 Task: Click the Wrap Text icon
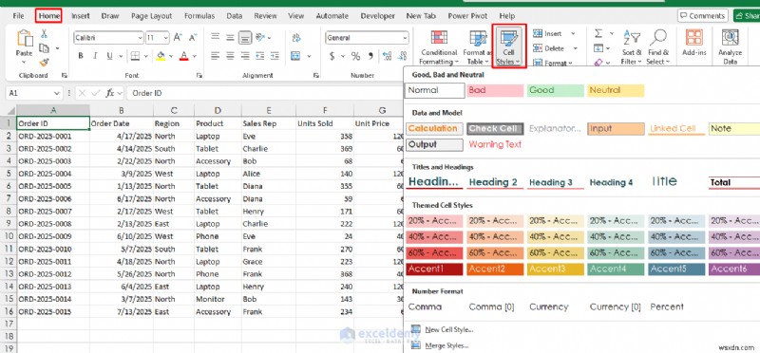pyautogui.click(x=295, y=37)
